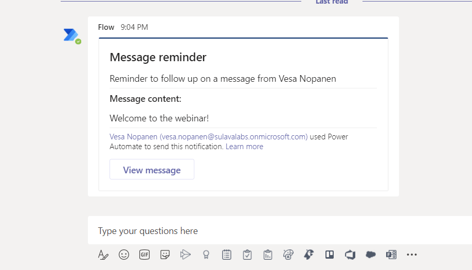Image resolution: width=472 pixels, height=270 pixels.
Task: Click the Vesa Nopanen email link
Action: 208,137
